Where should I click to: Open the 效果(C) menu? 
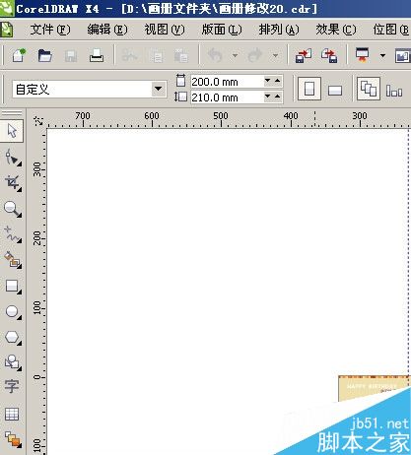(336, 30)
